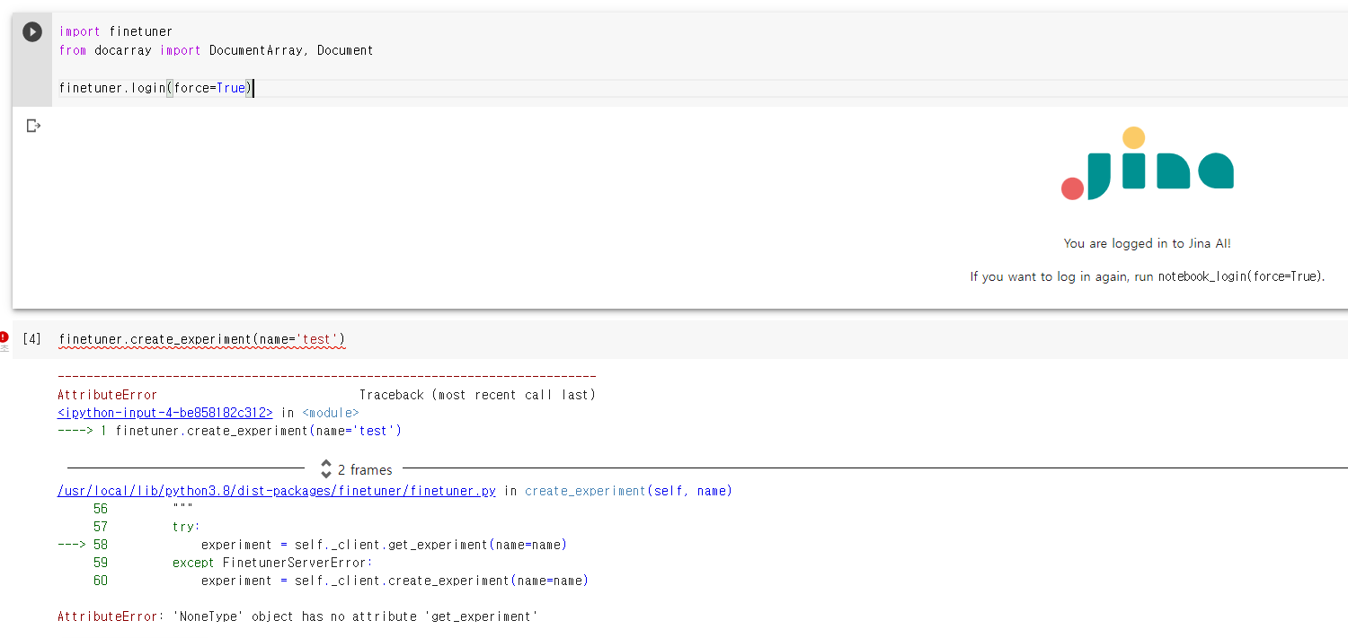Click the red dot of the Jina logo
Image resolution: width=1348 pixels, height=638 pixels.
1072,188
